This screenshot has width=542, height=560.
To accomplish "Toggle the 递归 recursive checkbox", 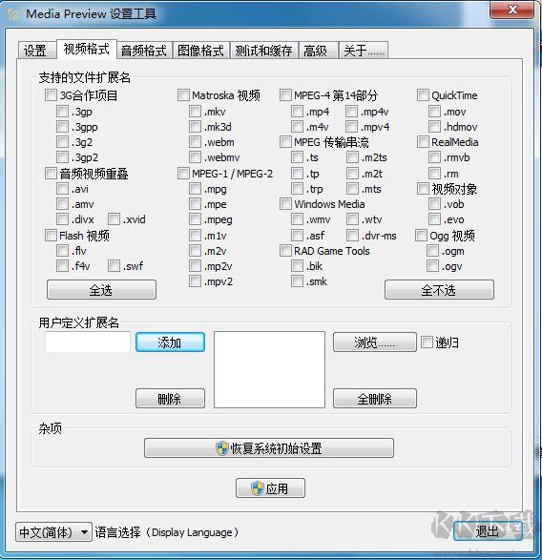I will tap(427, 342).
